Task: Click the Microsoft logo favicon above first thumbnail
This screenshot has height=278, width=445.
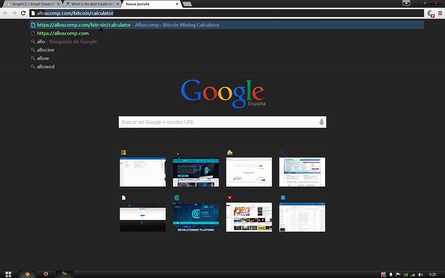Action: 124,153
